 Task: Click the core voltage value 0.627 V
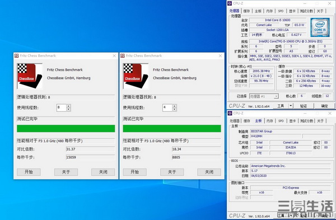pos(296,35)
